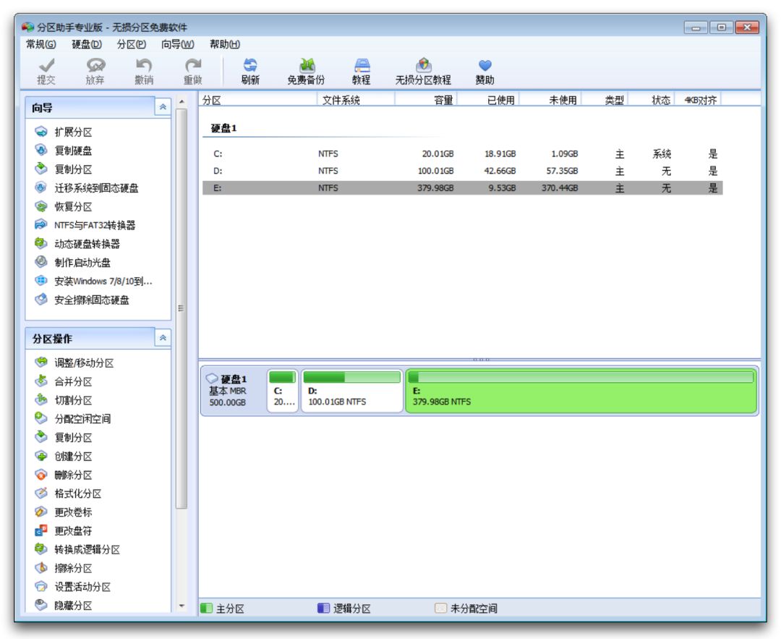This screenshot has height=639, width=781.
Task: Choose 格式化分区 format partition option
Action: (x=77, y=494)
